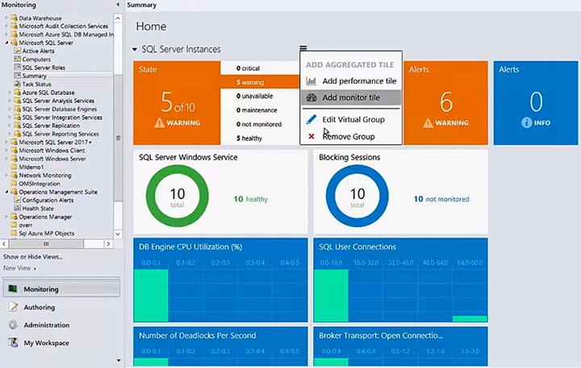Select the SQL Server Replication tree item
This screenshot has width=581, height=368.
point(51,126)
